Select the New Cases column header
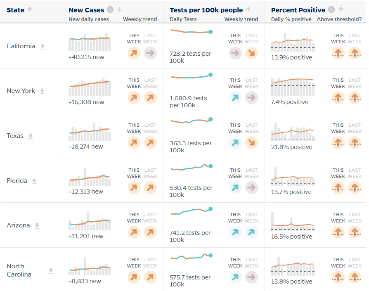This screenshot has width=369, height=291. pos(86,10)
